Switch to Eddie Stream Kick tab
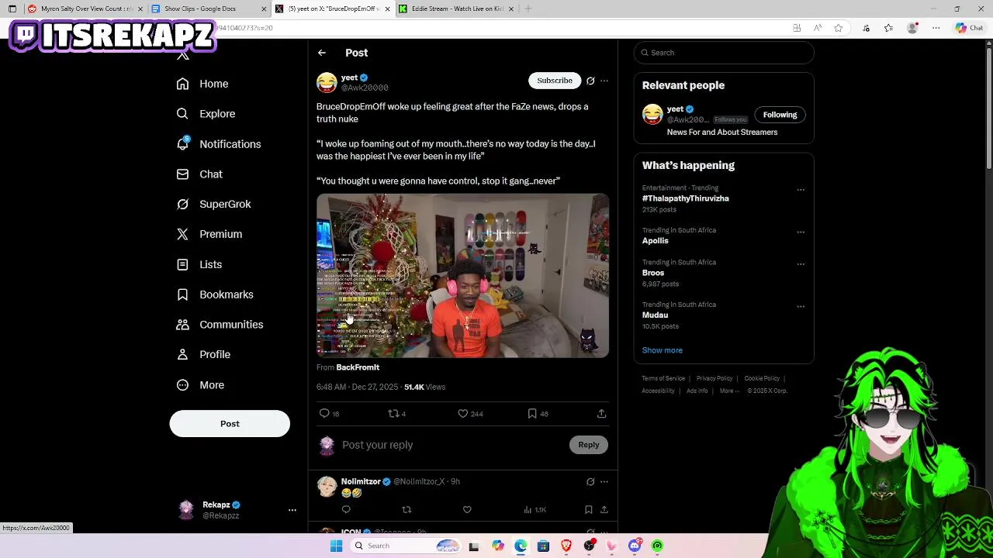 [456, 9]
